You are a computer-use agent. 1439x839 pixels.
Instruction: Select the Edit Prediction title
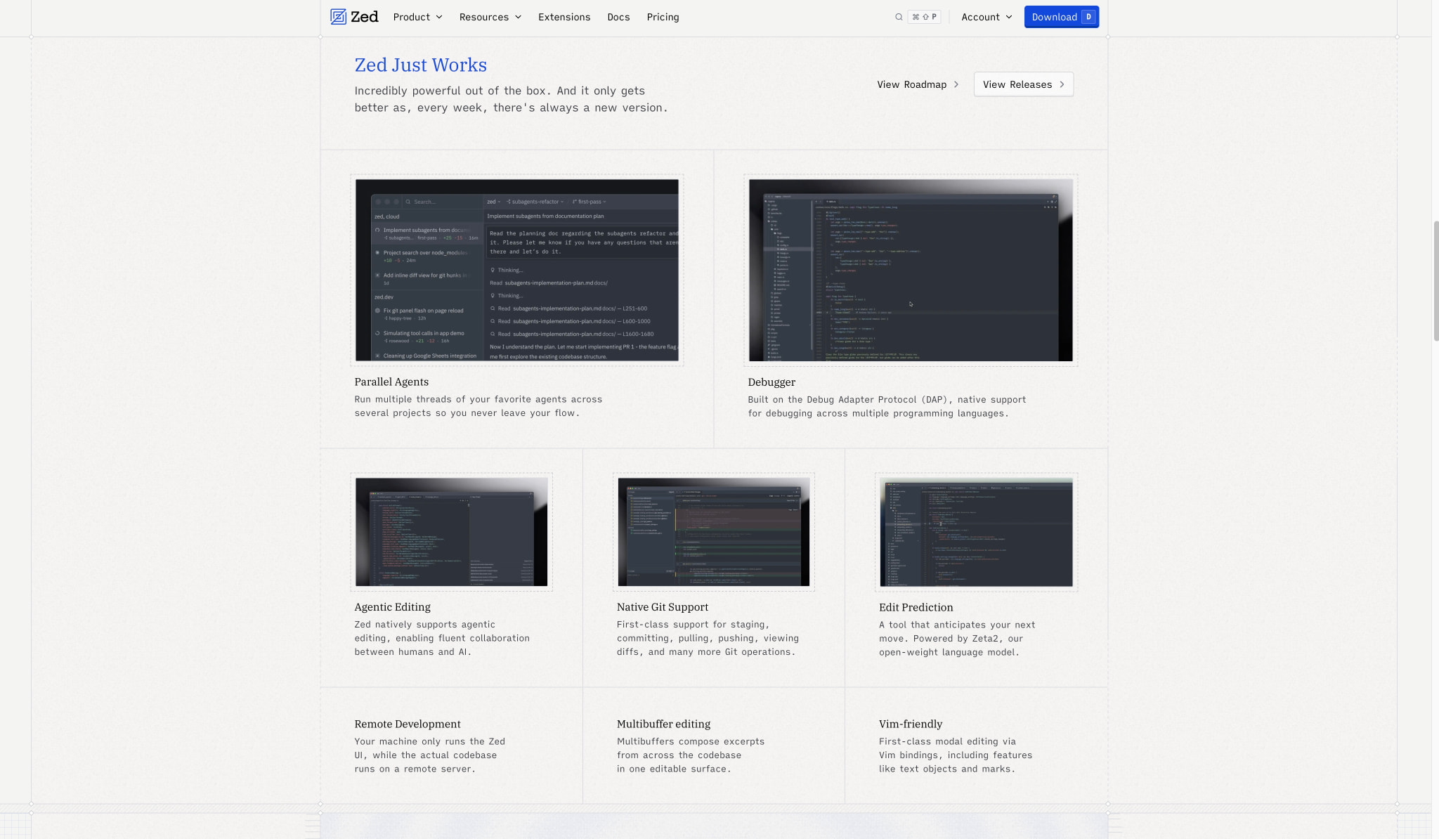coord(916,607)
